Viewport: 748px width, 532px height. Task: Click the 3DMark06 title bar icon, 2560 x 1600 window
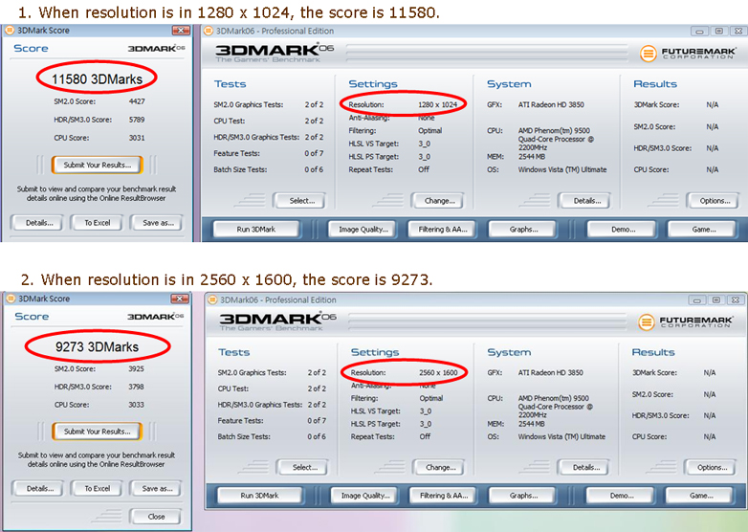pos(212,300)
